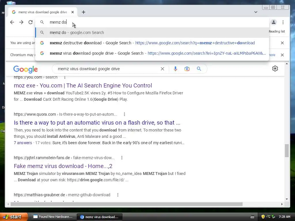Open the Safely Remove Hardware tray icon
This screenshot has height=221, width=295.
pyautogui.click(x=273, y=217)
